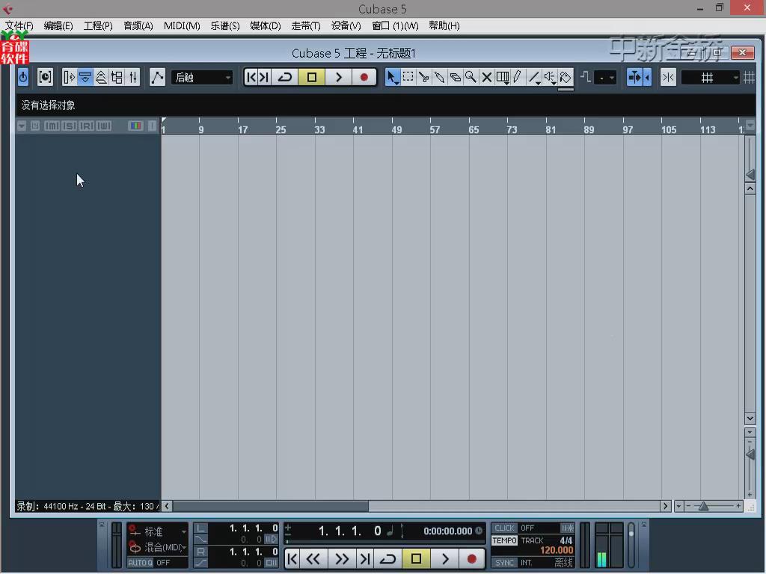Open the MIDI(M) menu
The width and height of the screenshot is (766, 574).
(x=182, y=26)
